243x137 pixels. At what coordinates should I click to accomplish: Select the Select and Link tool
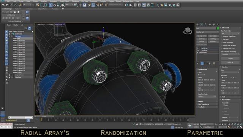click(12, 5)
